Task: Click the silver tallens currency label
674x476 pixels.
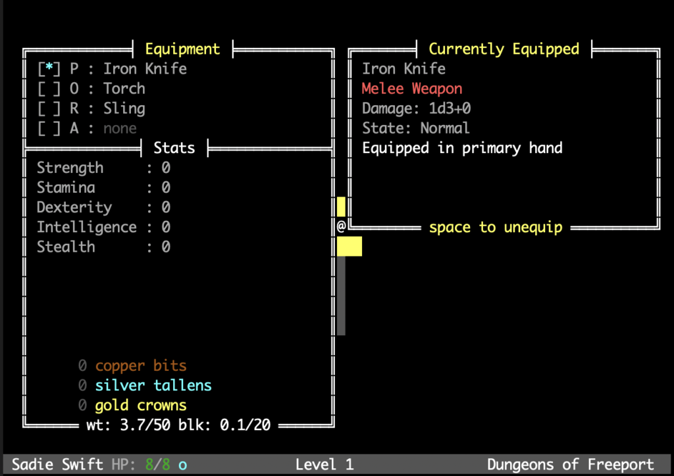Action: point(153,385)
